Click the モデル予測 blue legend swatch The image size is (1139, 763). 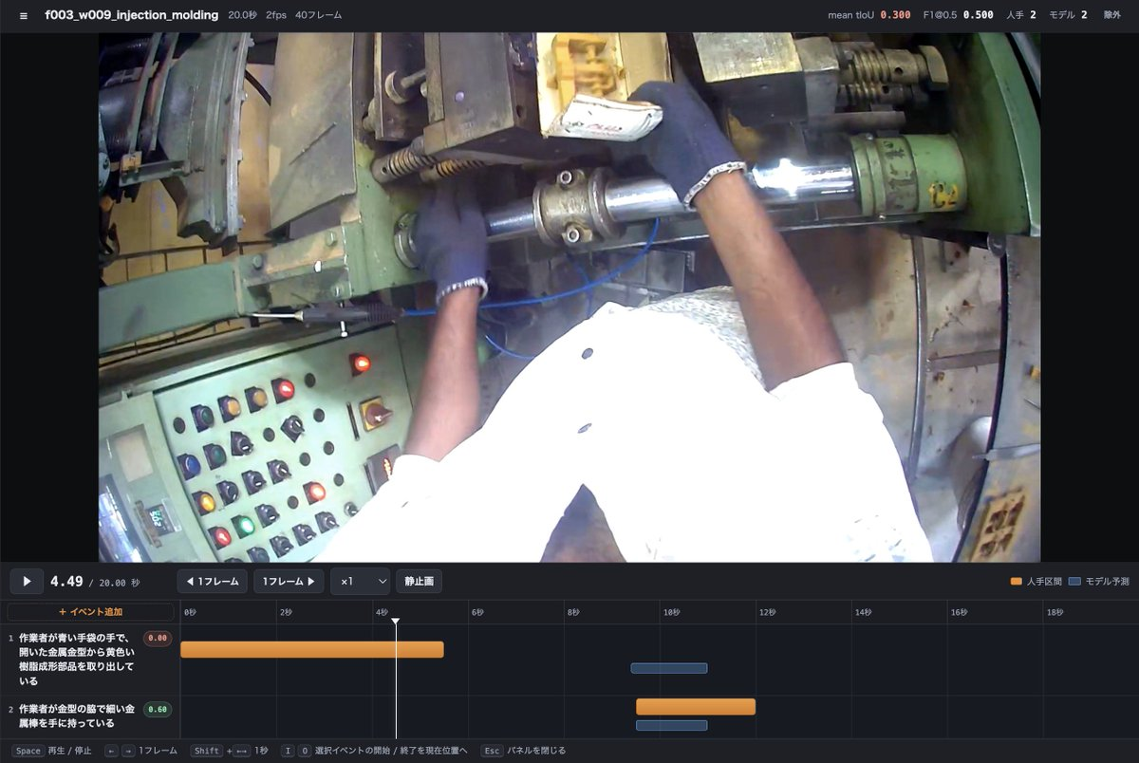[x=1074, y=581]
